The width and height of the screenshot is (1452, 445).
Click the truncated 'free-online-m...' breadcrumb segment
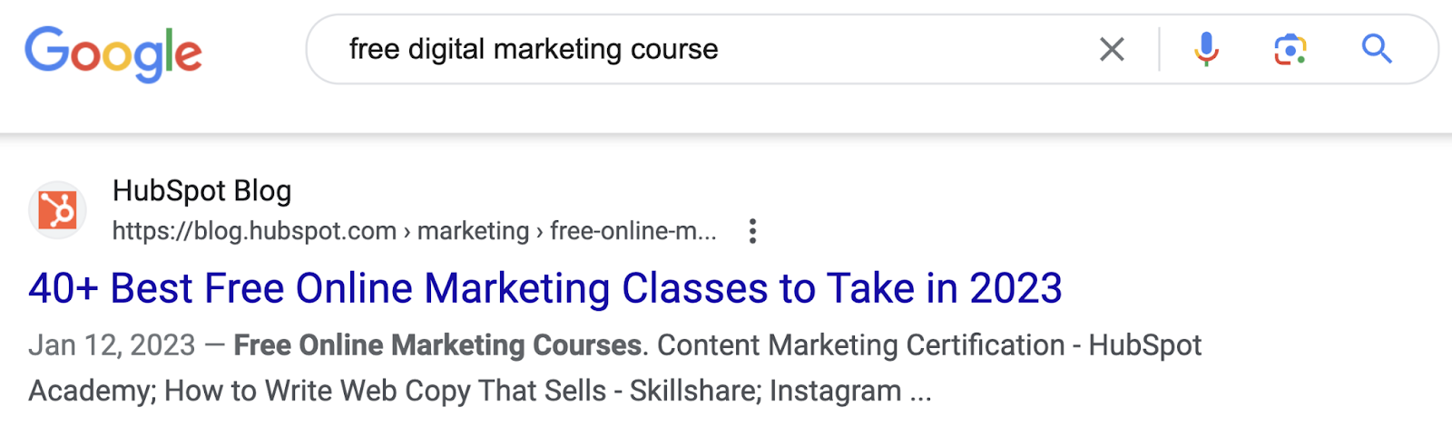click(x=633, y=231)
